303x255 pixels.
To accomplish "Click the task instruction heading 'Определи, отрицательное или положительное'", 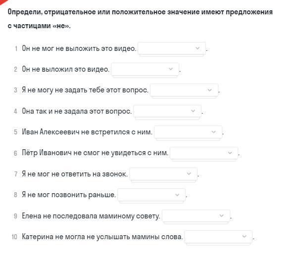I will [x=140, y=12].
